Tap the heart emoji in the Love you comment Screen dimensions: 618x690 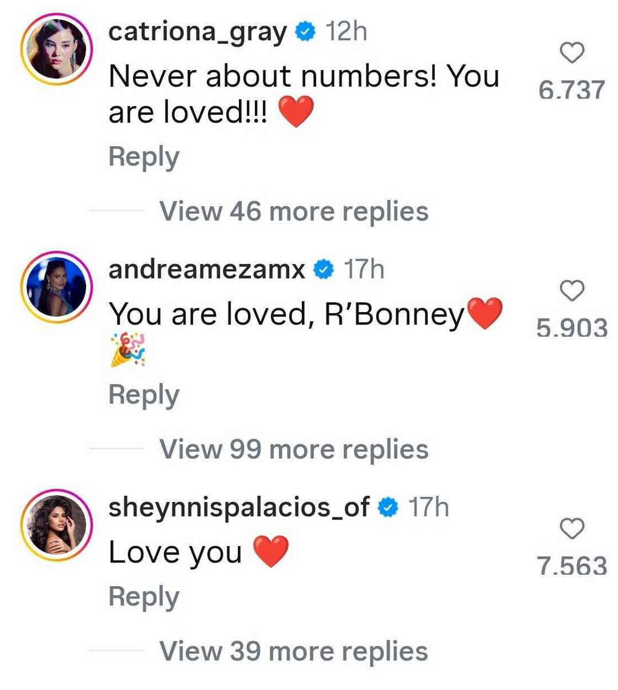[270, 551]
